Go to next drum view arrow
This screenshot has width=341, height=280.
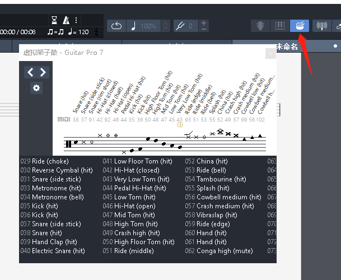pyautogui.click(x=43, y=72)
